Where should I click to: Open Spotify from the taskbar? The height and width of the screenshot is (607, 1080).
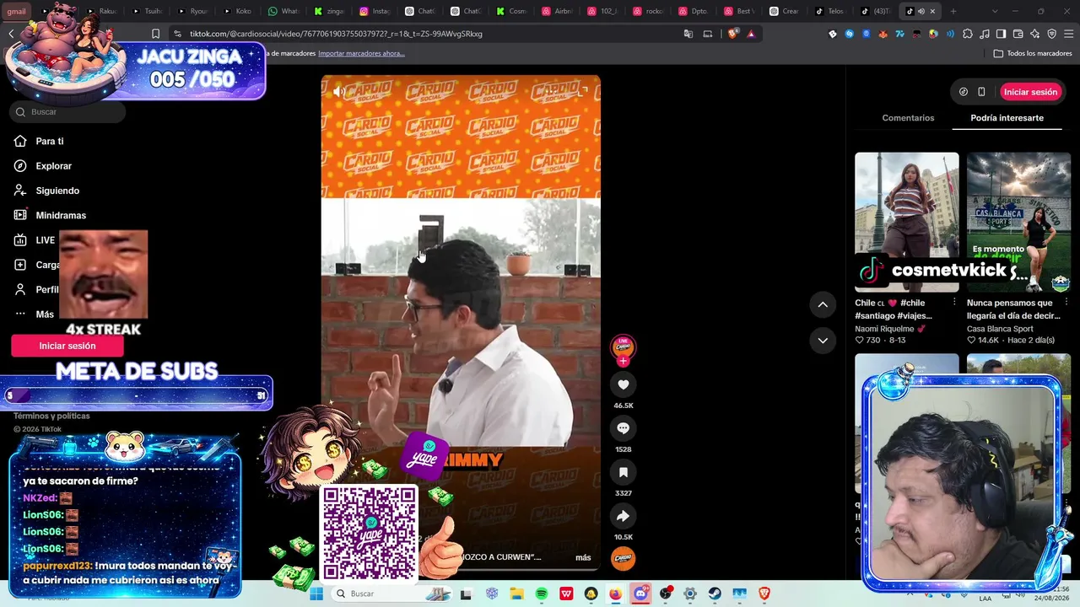pyautogui.click(x=542, y=594)
